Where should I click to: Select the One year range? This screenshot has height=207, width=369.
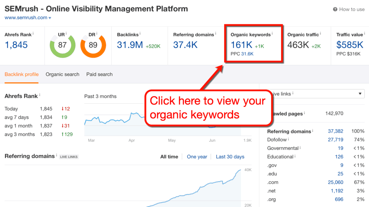click(x=197, y=157)
